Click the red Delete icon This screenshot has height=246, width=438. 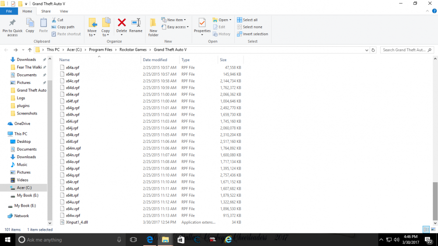pyautogui.click(x=121, y=22)
